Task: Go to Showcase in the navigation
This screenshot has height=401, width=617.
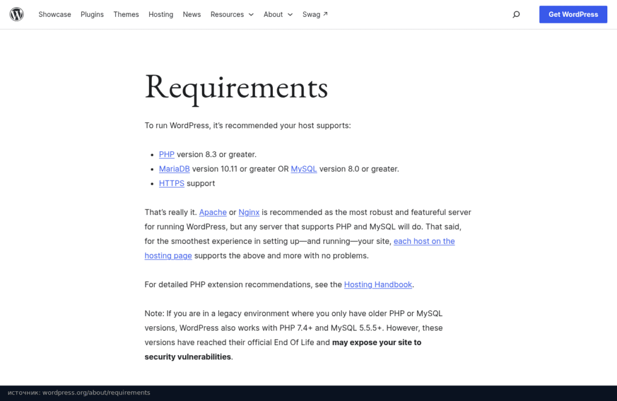Action: click(x=55, y=14)
